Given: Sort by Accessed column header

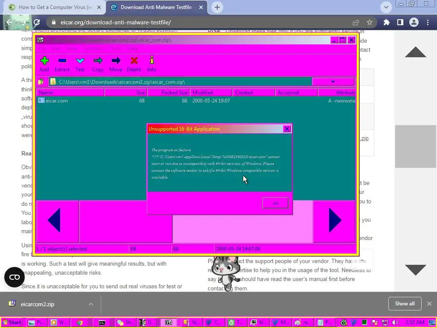Looking at the screenshot, I should coord(297,93).
